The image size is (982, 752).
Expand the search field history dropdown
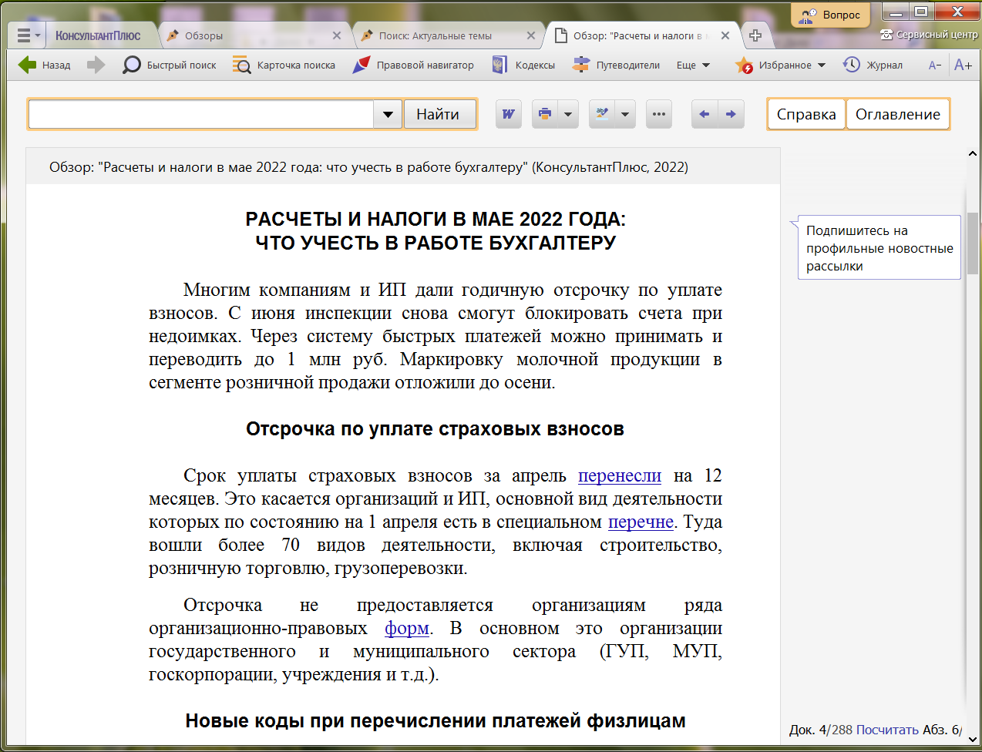pyautogui.click(x=388, y=115)
